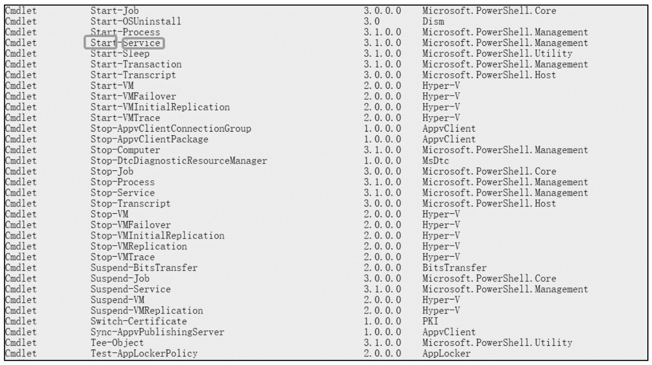Click the Stop-DtcDiagnosticResourceManager cmdlet name
The height and width of the screenshot is (365, 652).
click(178, 161)
